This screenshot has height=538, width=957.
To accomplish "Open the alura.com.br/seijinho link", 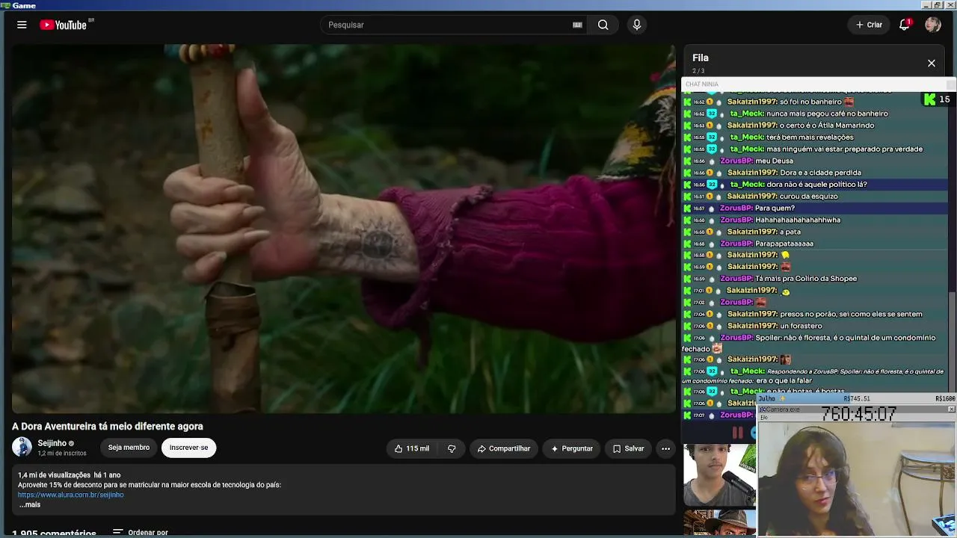I will [71, 495].
